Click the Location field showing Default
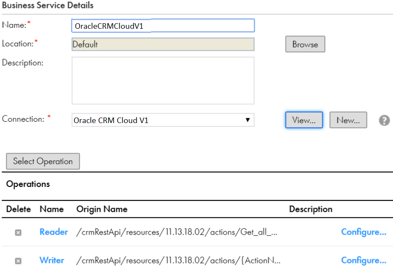 pyautogui.click(x=163, y=44)
